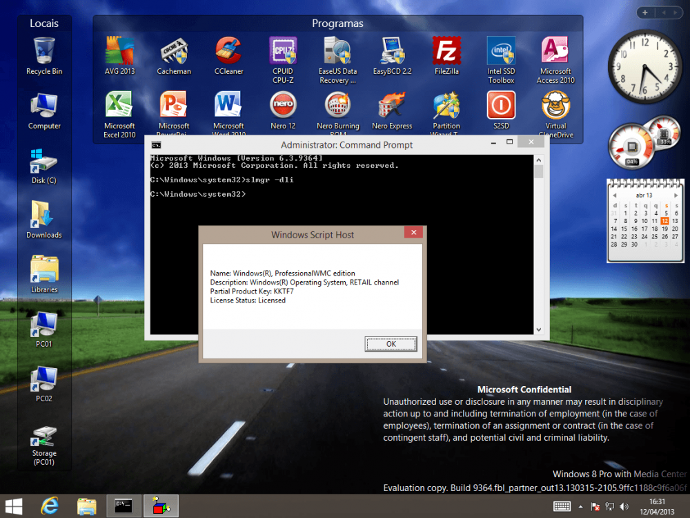Launch EasyBCD 2.2

pyautogui.click(x=392, y=55)
